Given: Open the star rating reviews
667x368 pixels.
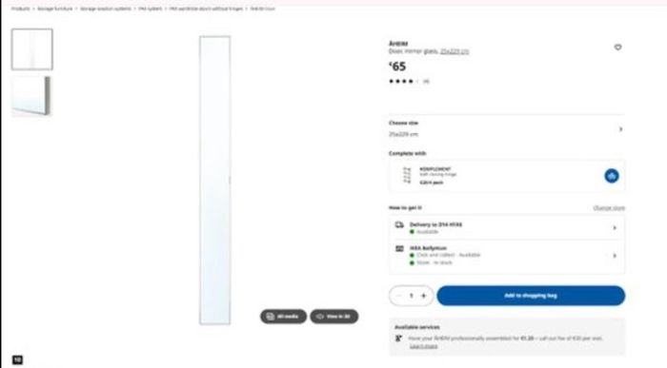Looking at the screenshot, I should 409,81.
